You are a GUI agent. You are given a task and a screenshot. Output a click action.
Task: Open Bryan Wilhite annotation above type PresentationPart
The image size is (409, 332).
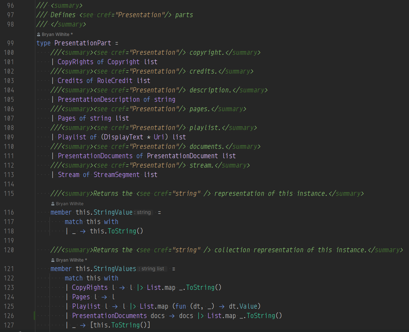click(57, 34)
